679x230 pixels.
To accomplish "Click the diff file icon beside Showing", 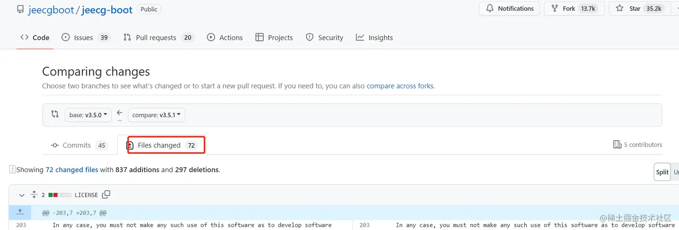I will [x=13, y=169].
